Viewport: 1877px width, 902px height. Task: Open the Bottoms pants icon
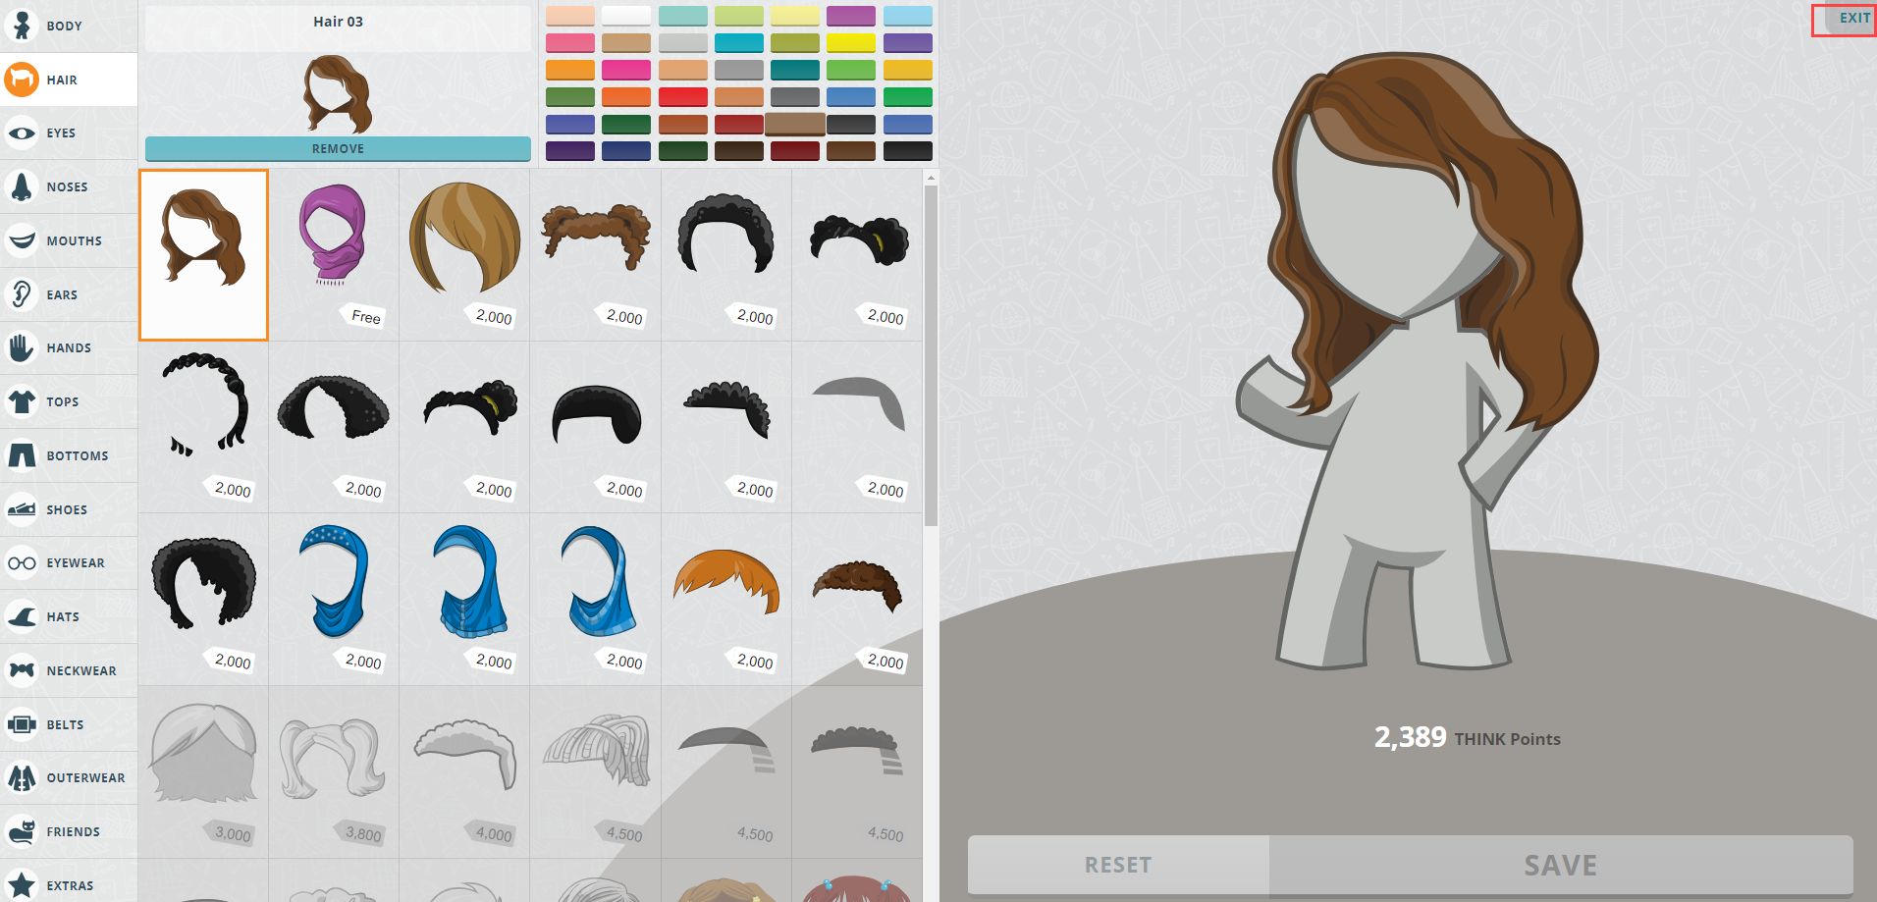point(22,455)
